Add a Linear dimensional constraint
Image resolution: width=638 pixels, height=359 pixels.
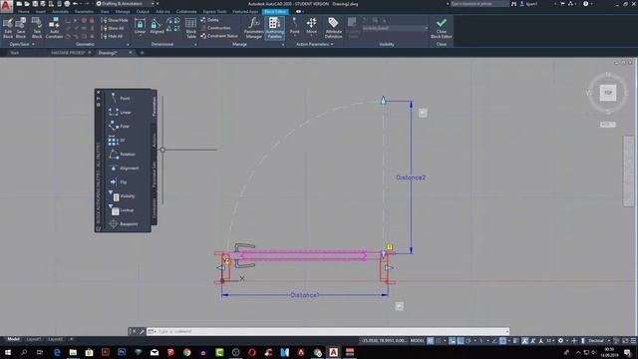tap(140, 26)
